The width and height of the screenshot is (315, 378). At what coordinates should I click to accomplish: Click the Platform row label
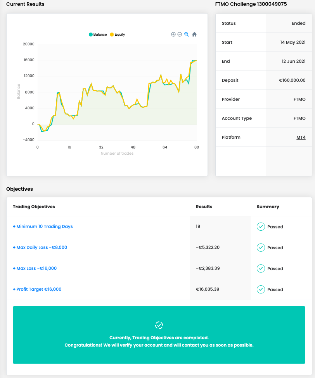[x=231, y=137]
